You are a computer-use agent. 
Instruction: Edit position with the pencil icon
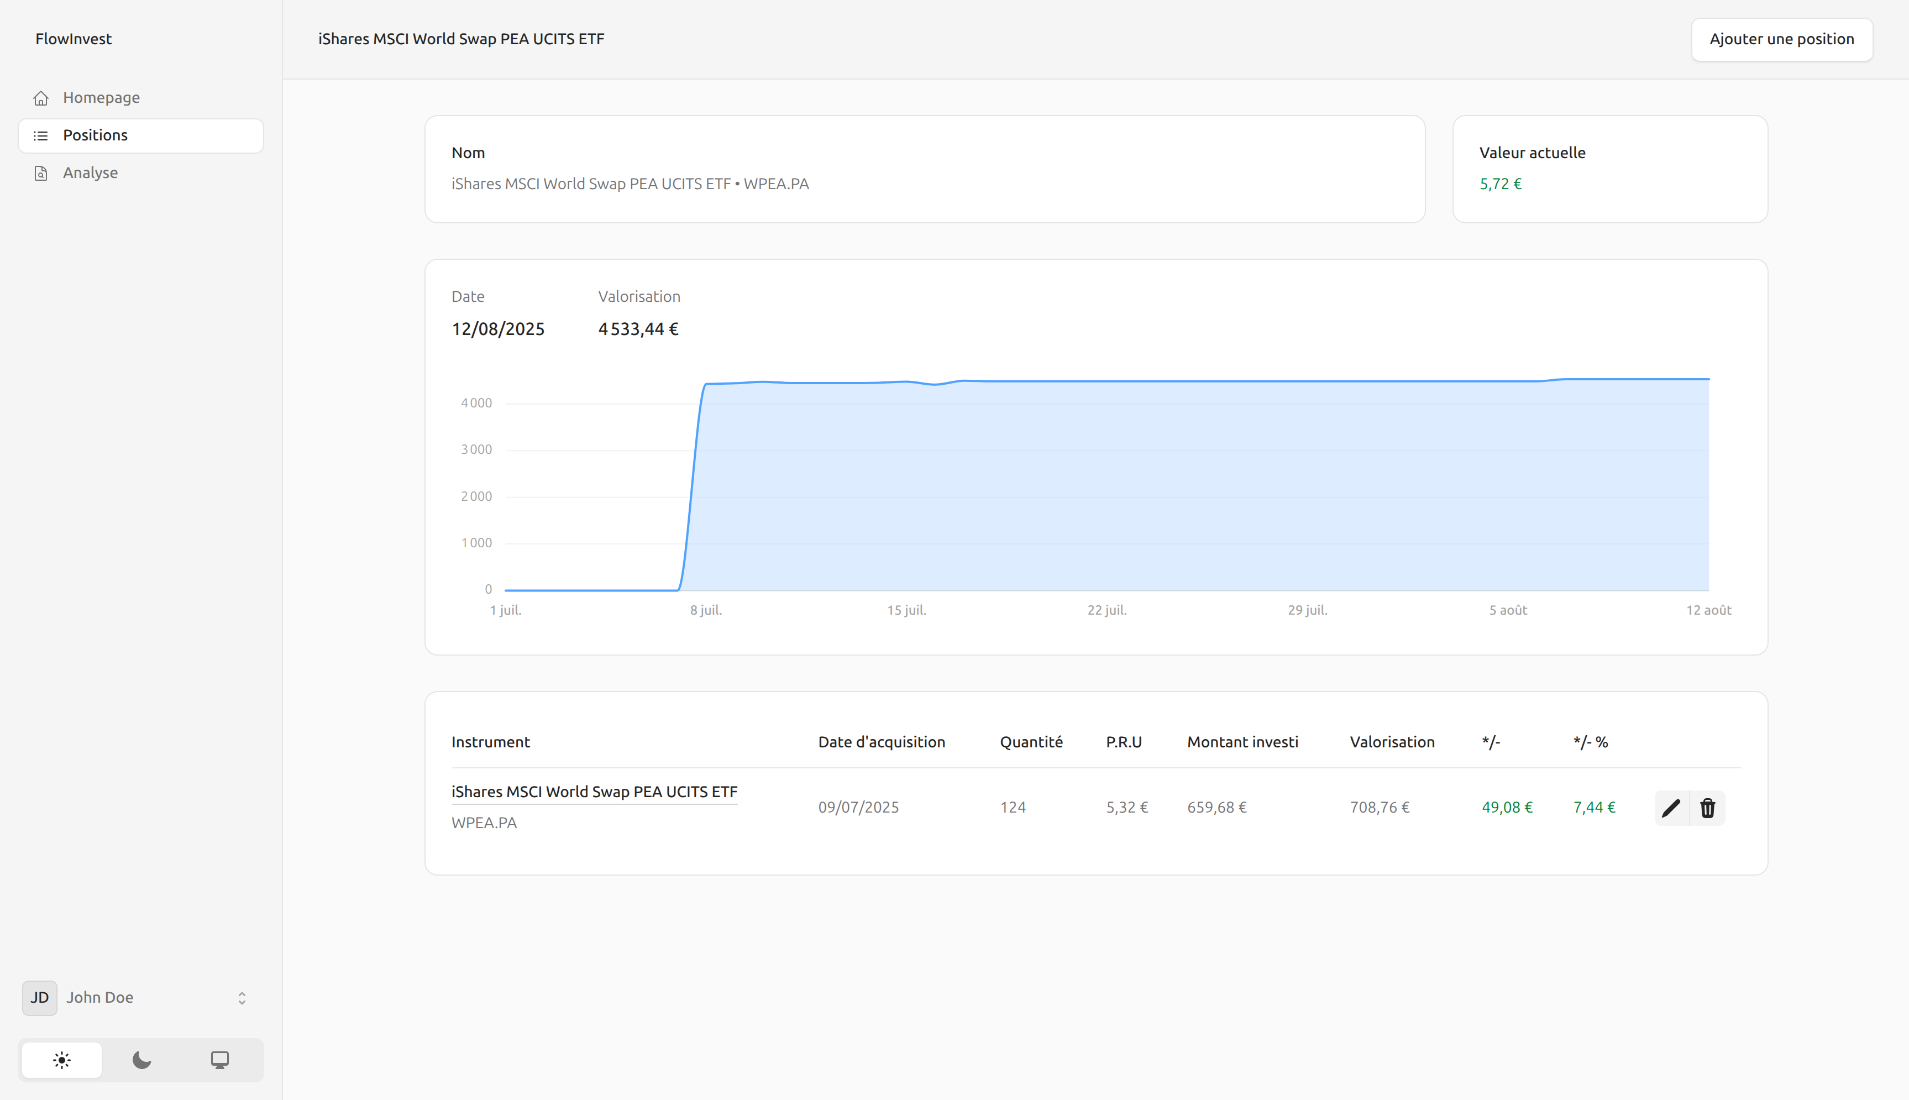pos(1671,808)
